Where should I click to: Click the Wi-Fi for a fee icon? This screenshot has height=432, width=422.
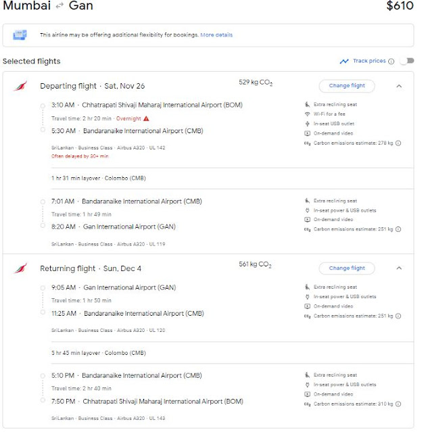click(x=307, y=114)
